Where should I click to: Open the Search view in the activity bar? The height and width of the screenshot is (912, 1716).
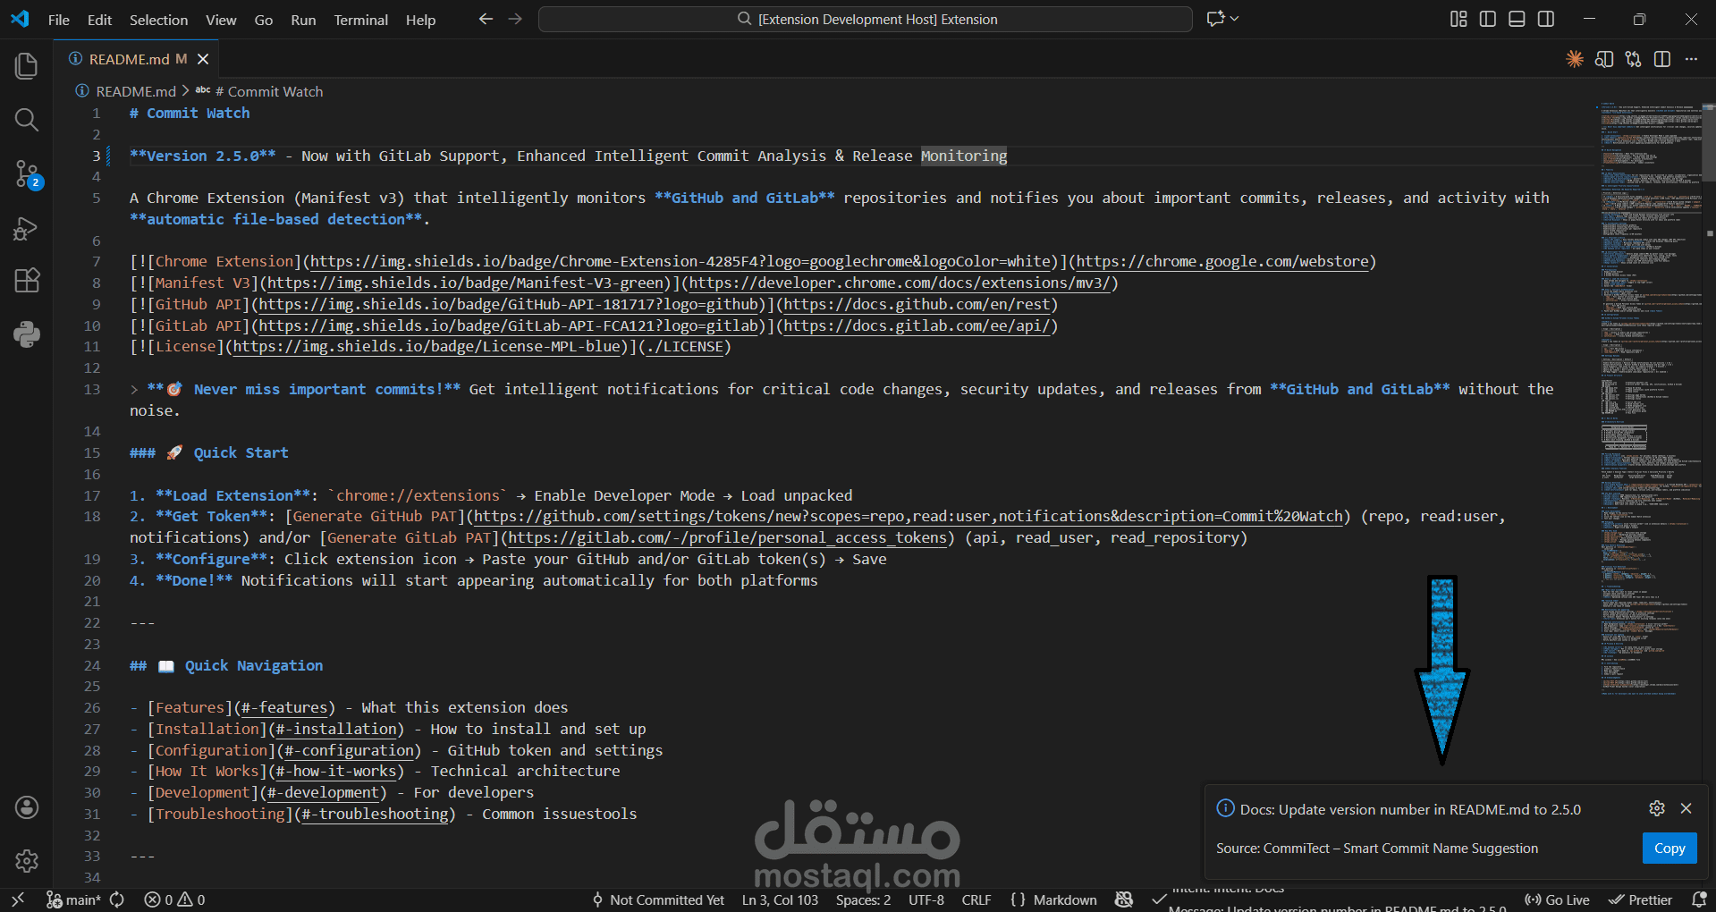pyautogui.click(x=27, y=120)
